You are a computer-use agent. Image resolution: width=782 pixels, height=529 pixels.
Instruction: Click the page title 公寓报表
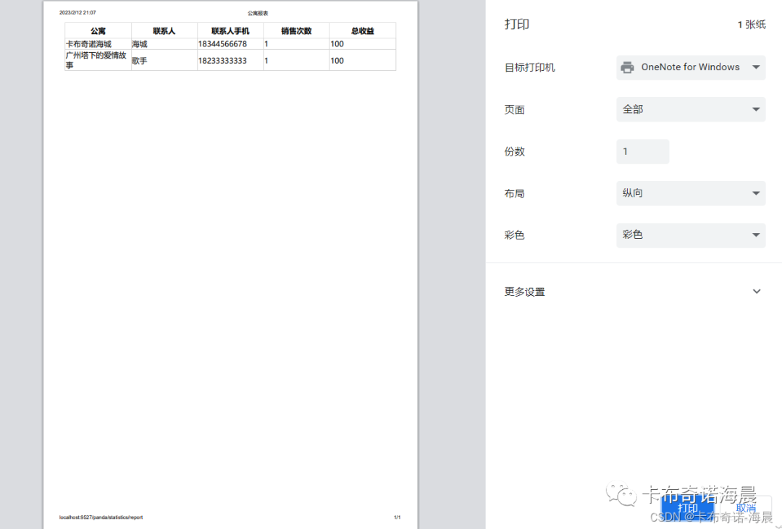tap(258, 14)
